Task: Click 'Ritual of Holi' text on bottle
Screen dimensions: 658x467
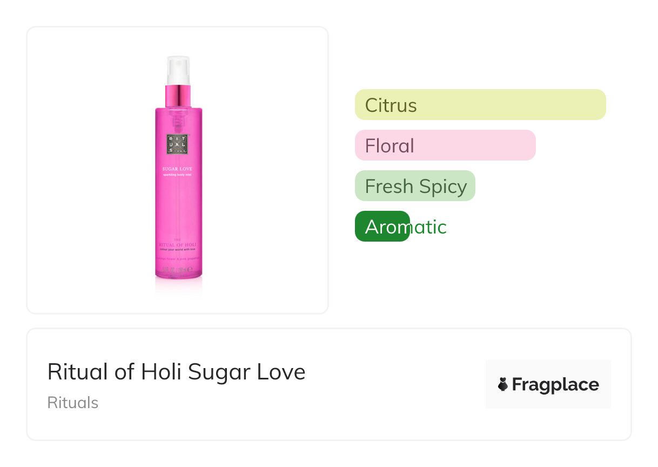Action: pyautogui.click(x=178, y=245)
